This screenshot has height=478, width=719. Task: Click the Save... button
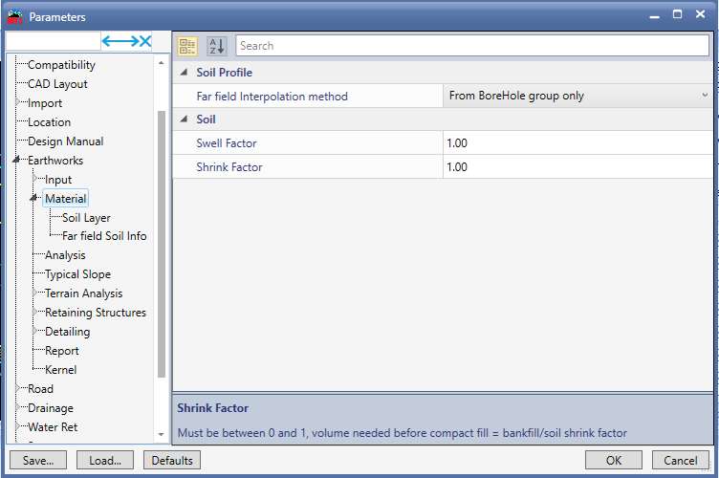coord(38,460)
